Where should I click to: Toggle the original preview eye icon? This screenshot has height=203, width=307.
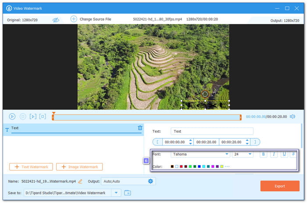point(56,20)
